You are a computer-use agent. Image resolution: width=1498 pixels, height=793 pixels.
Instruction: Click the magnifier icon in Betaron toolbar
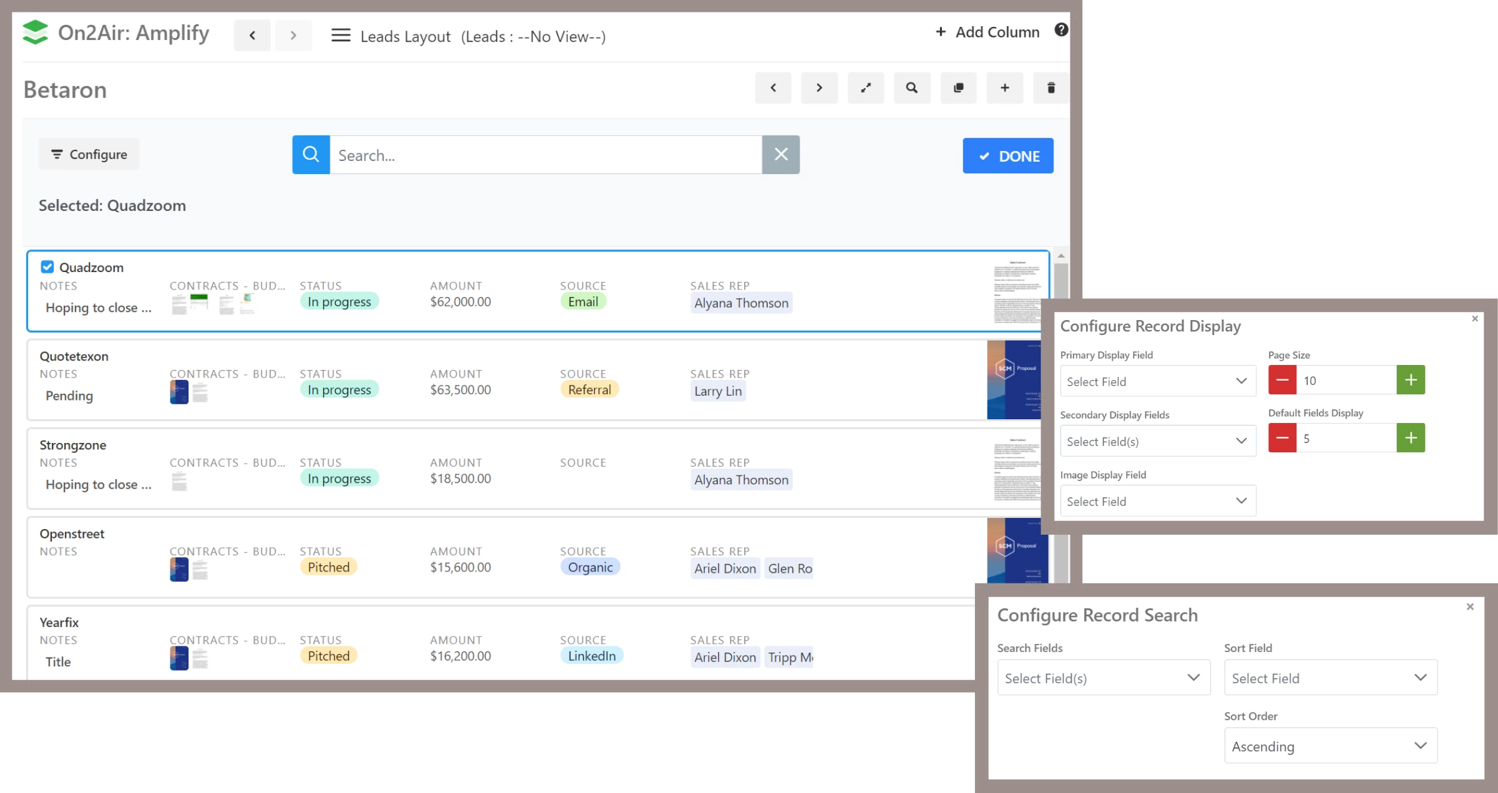911,88
